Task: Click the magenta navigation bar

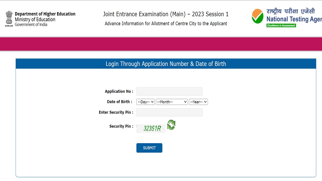Action: [x=161, y=44]
